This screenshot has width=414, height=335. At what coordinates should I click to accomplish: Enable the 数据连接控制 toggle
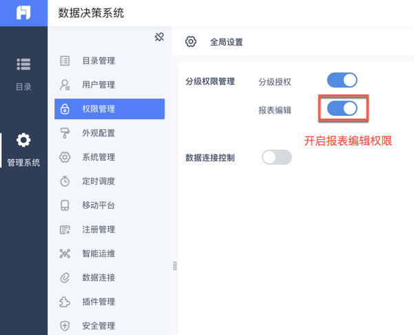[x=277, y=158]
